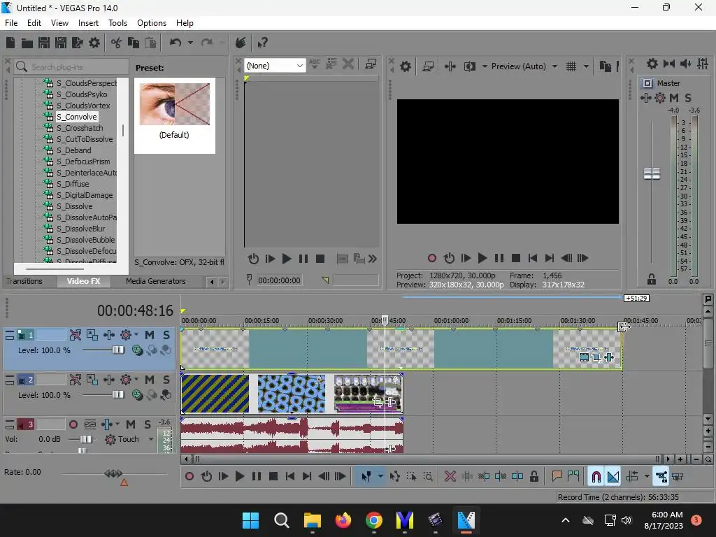Open track 1 FX gear dropdown arrow

[136, 335]
